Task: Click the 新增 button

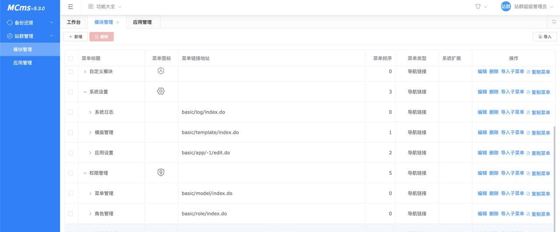Action: 76,37
